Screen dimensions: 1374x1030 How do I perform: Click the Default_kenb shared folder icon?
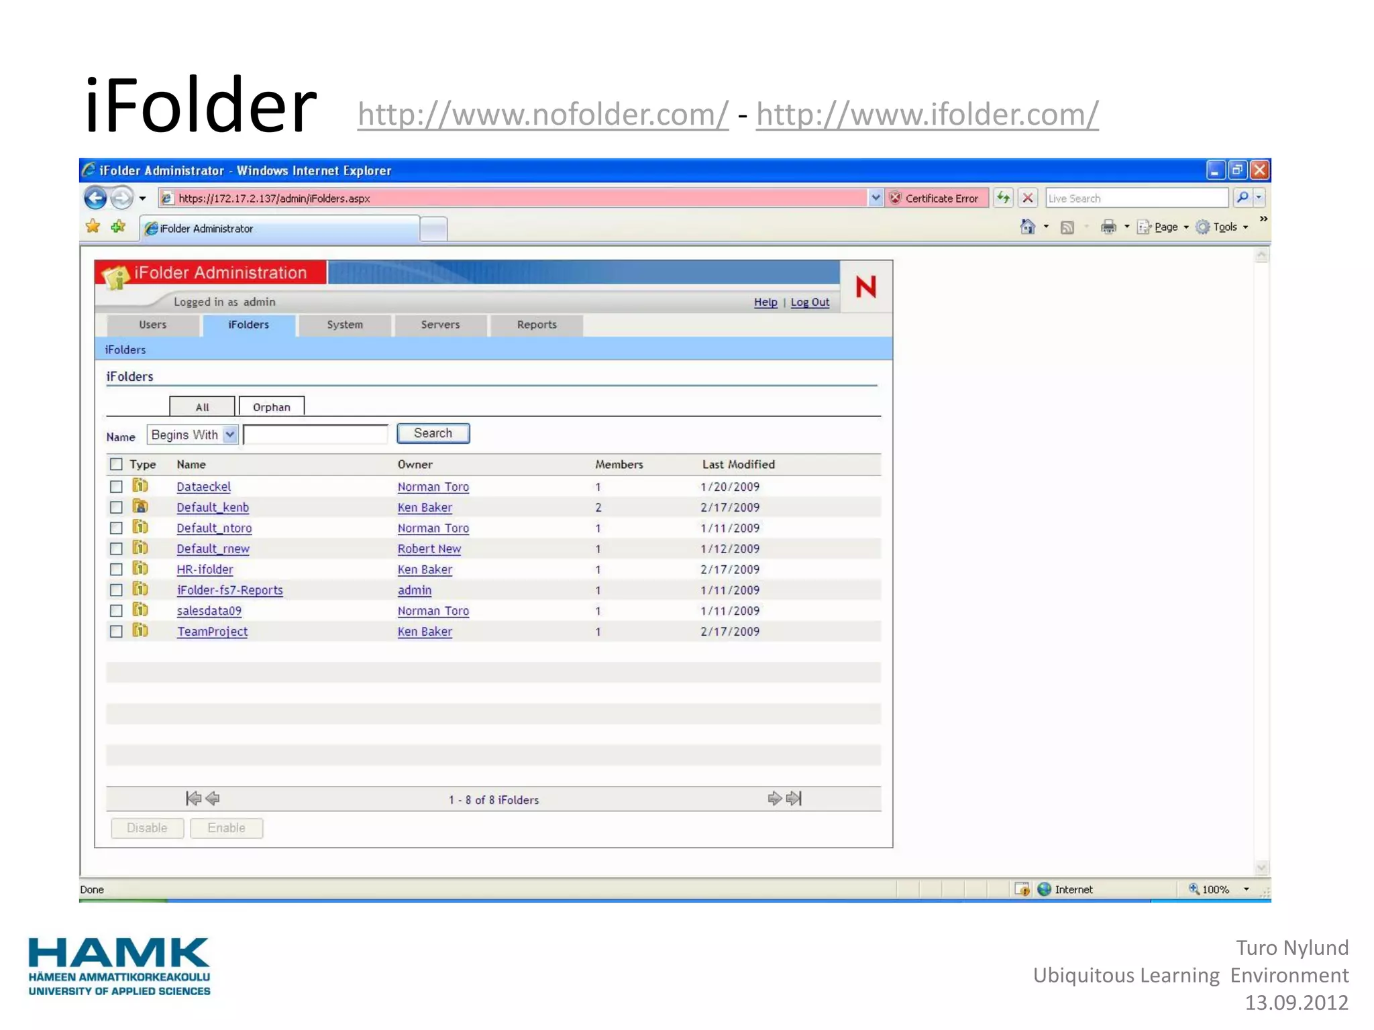tap(140, 506)
